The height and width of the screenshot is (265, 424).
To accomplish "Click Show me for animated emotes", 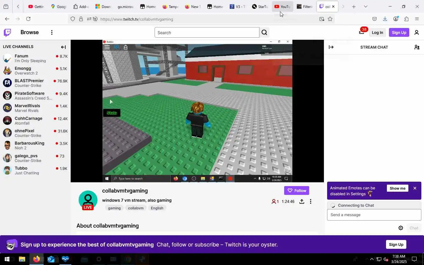I will [397, 188].
